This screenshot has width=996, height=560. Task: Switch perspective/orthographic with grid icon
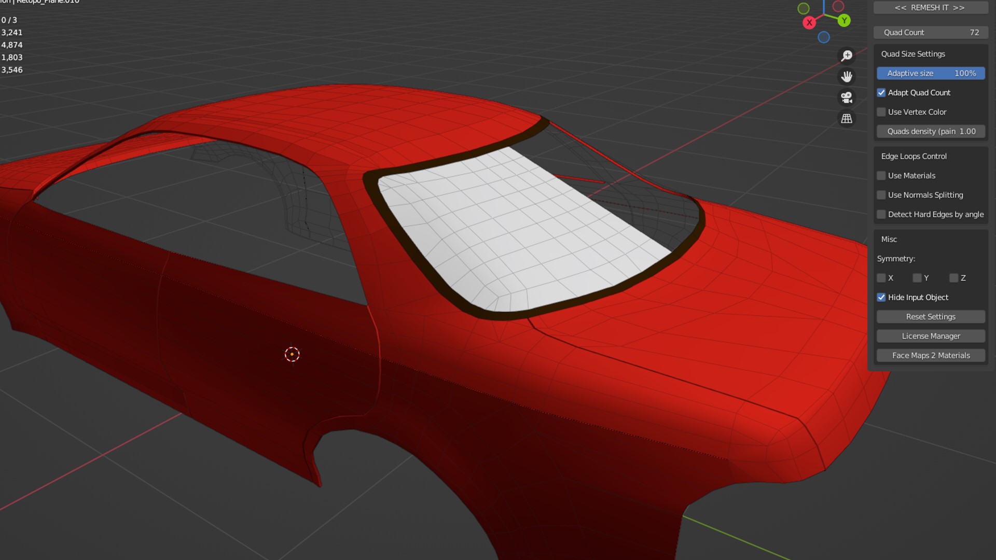pyautogui.click(x=847, y=119)
